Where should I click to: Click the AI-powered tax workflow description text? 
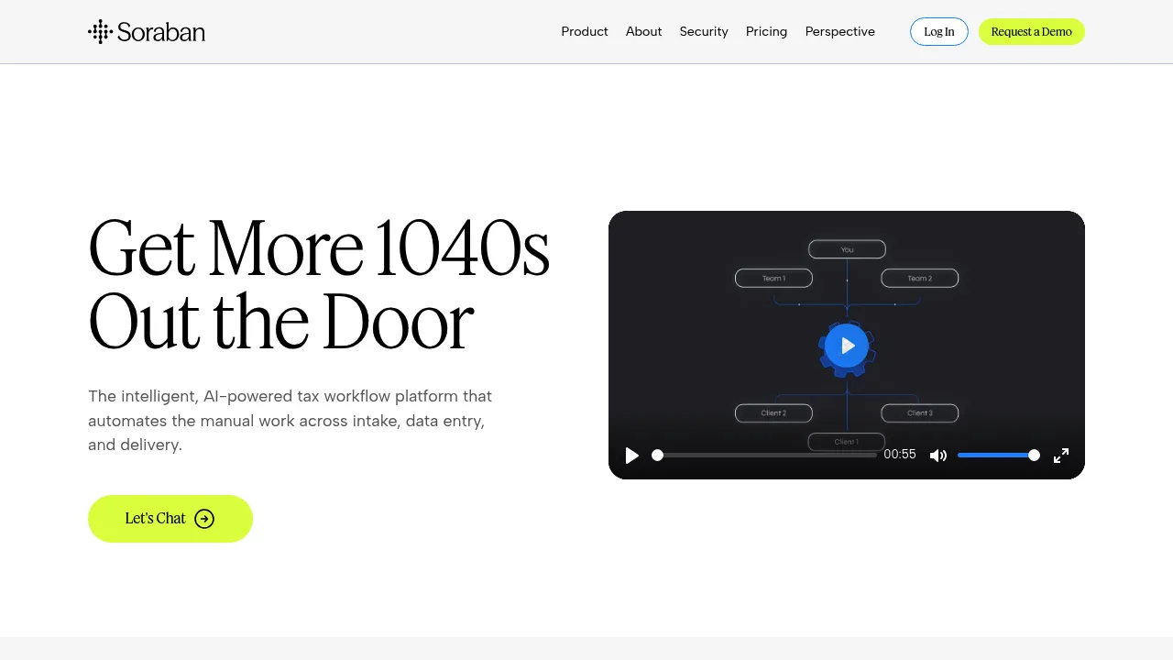click(x=291, y=421)
